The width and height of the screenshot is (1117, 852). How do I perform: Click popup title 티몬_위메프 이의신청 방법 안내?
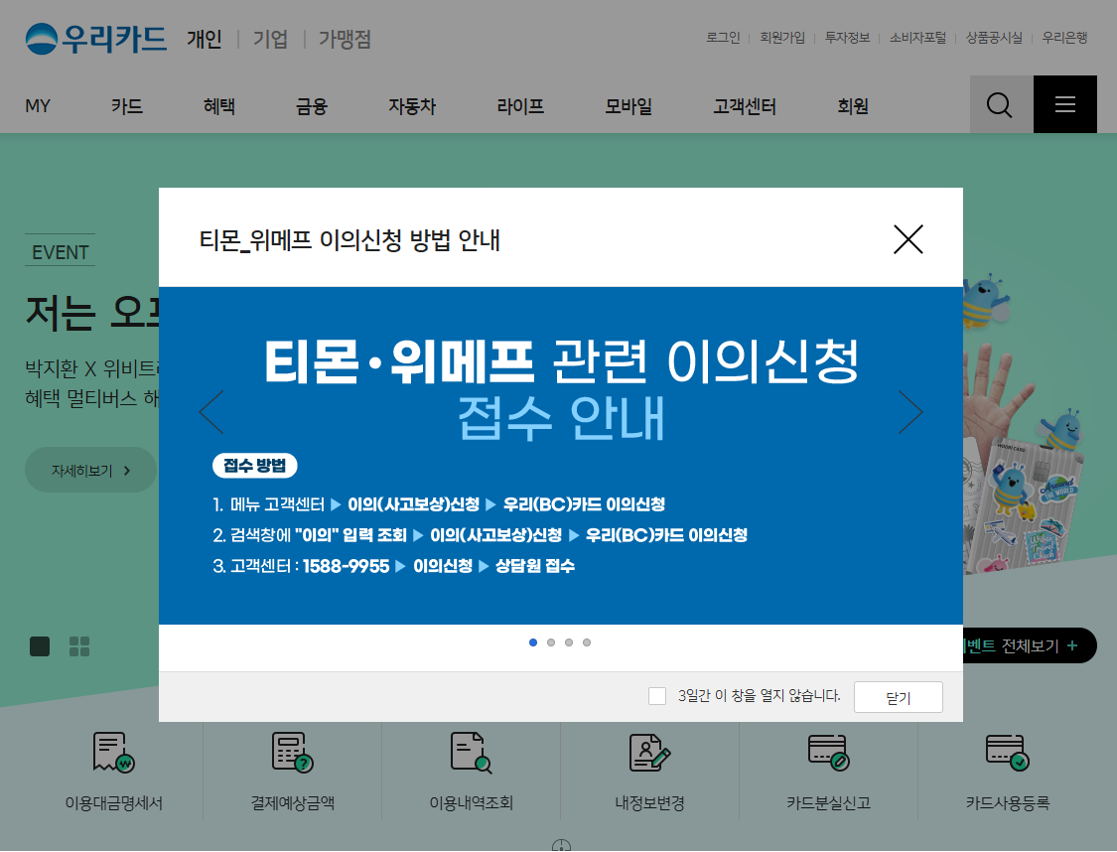[349, 240]
